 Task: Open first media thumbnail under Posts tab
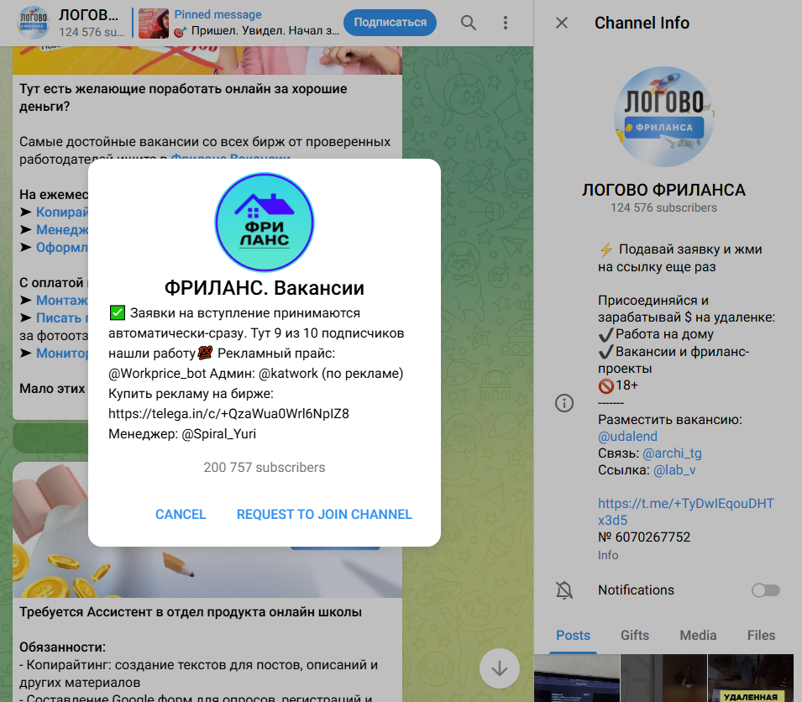point(576,678)
